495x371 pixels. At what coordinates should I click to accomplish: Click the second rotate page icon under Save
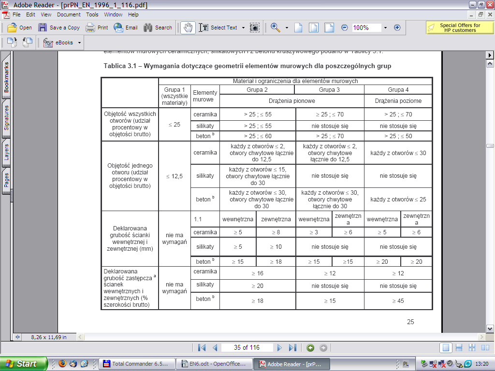(x=28, y=43)
